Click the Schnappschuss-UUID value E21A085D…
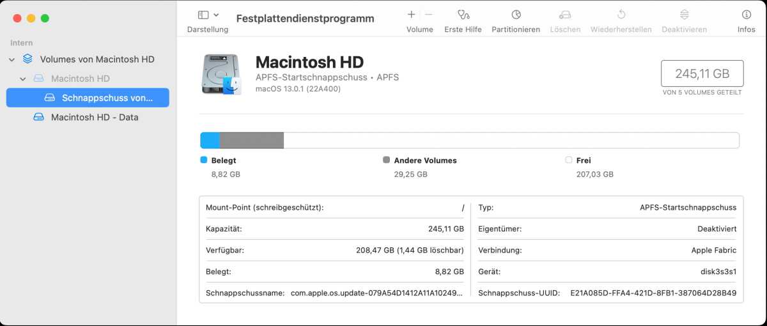 [x=653, y=293]
